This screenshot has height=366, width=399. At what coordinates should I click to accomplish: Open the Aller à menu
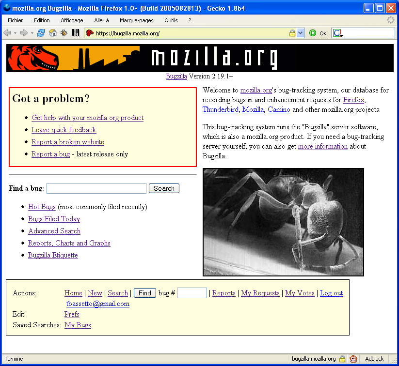tap(101, 20)
